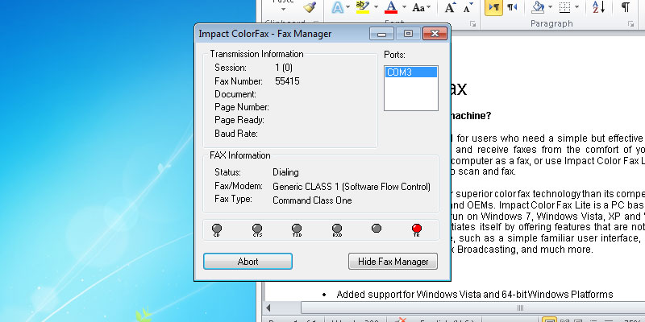Click the red TR indicator light
Viewport: 645px width, 322px height.
pyautogui.click(x=417, y=229)
